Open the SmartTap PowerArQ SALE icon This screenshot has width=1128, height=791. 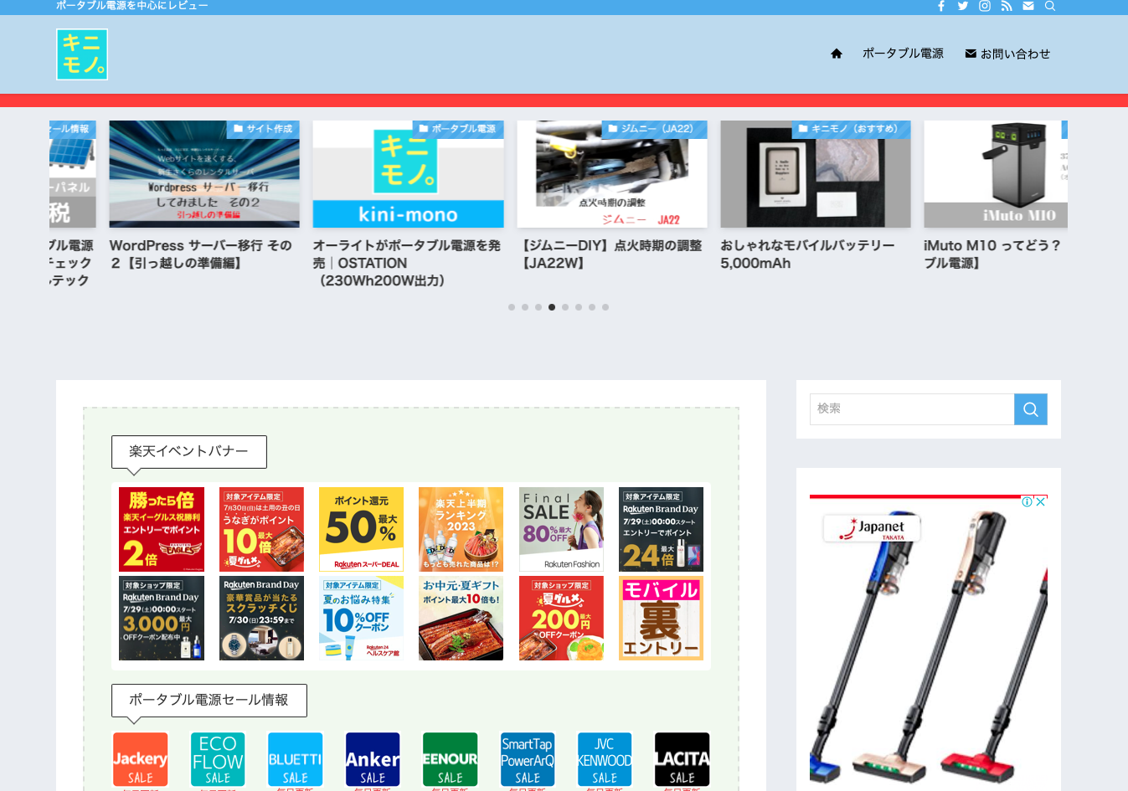click(x=528, y=759)
